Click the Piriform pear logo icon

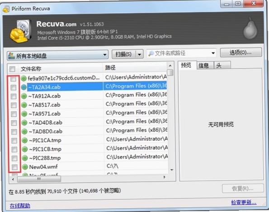click(x=250, y=28)
